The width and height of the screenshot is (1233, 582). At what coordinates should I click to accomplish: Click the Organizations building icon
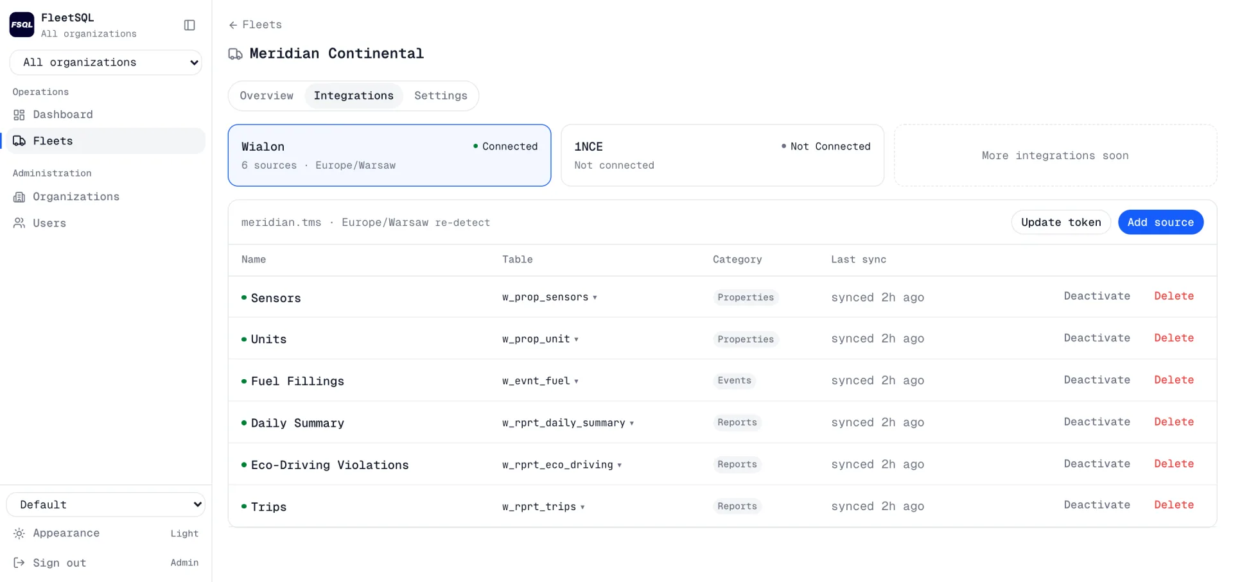click(x=19, y=197)
